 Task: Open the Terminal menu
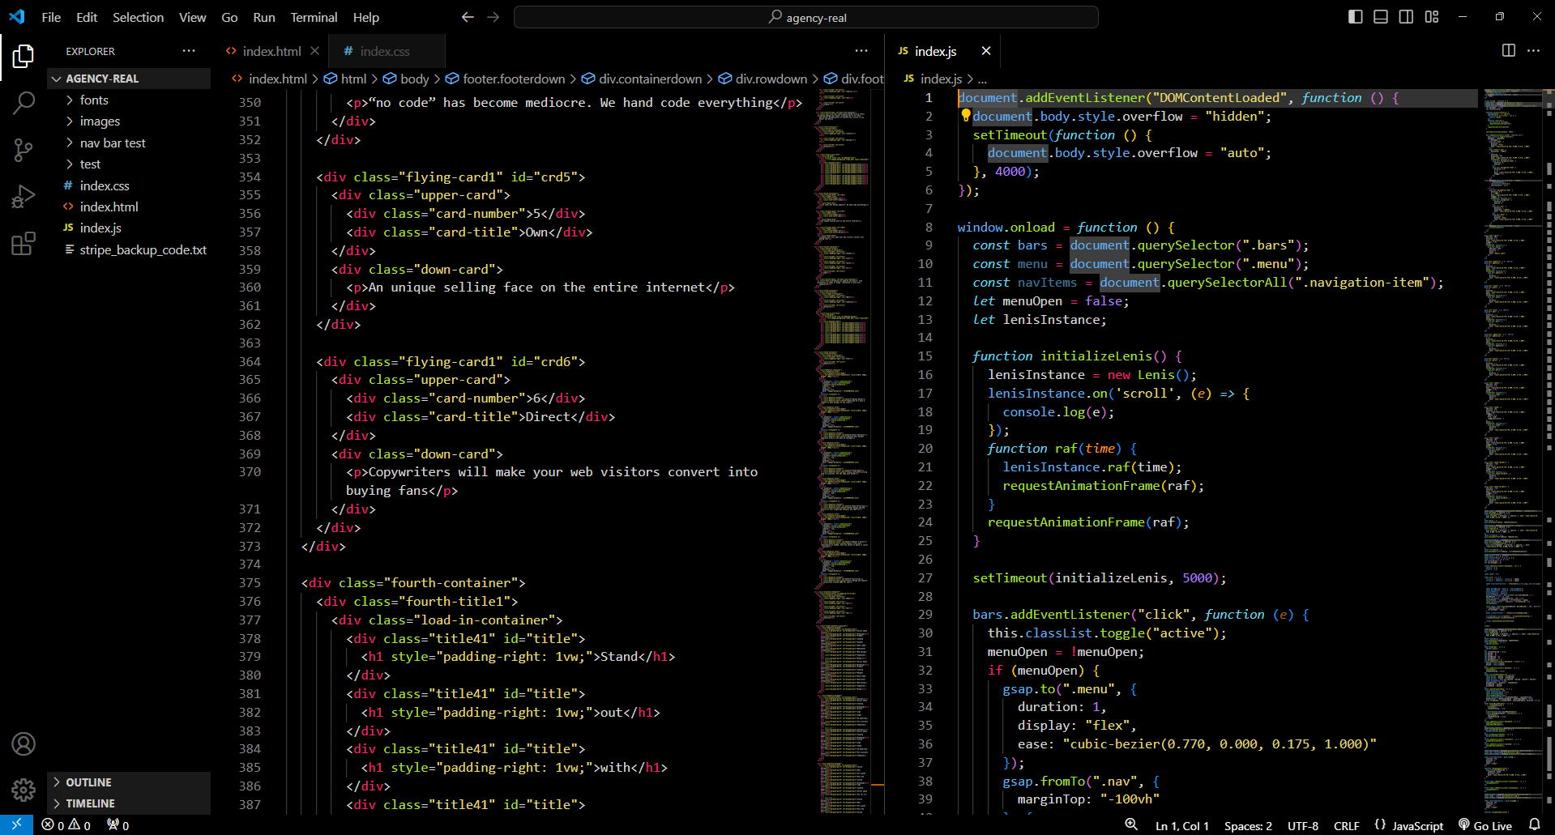tap(314, 17)
